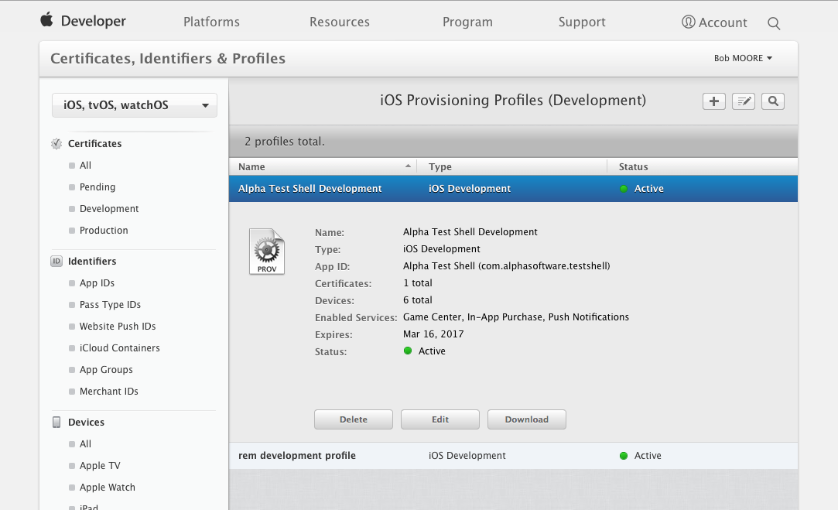838x510 pixels.
Task: Click the Enabled Services value text
Action: click(516, 317)
